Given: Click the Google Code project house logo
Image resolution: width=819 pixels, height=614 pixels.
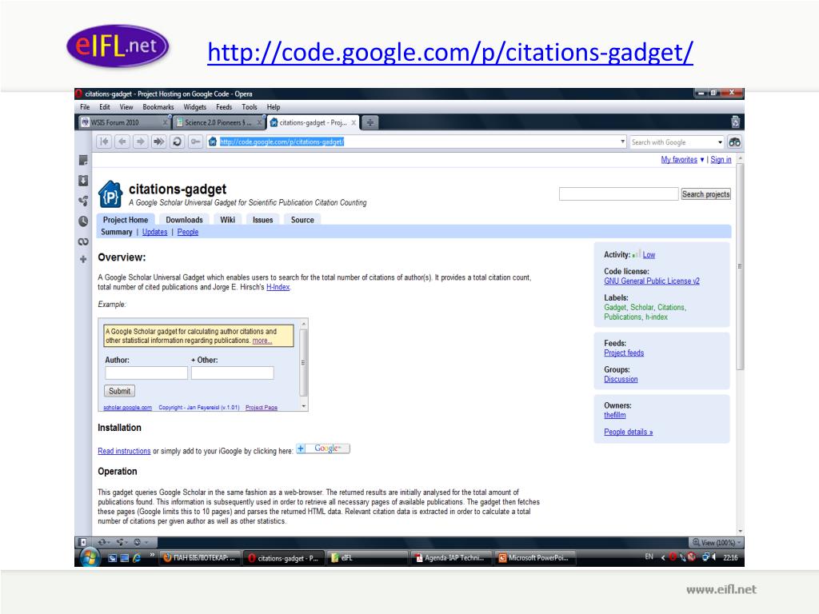Looking at the screenshot, I should coord(110,195).
